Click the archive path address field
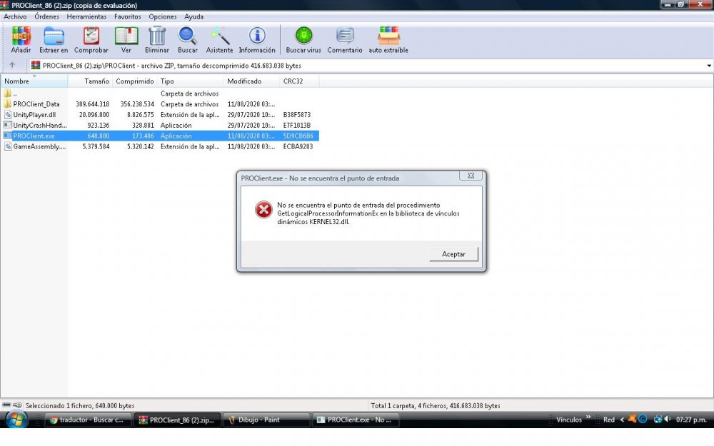The width and height of the screenshot is (714, 446). coord(369,66)
